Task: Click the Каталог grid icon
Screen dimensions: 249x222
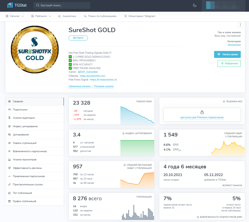Action: click(x=7, y=16)
